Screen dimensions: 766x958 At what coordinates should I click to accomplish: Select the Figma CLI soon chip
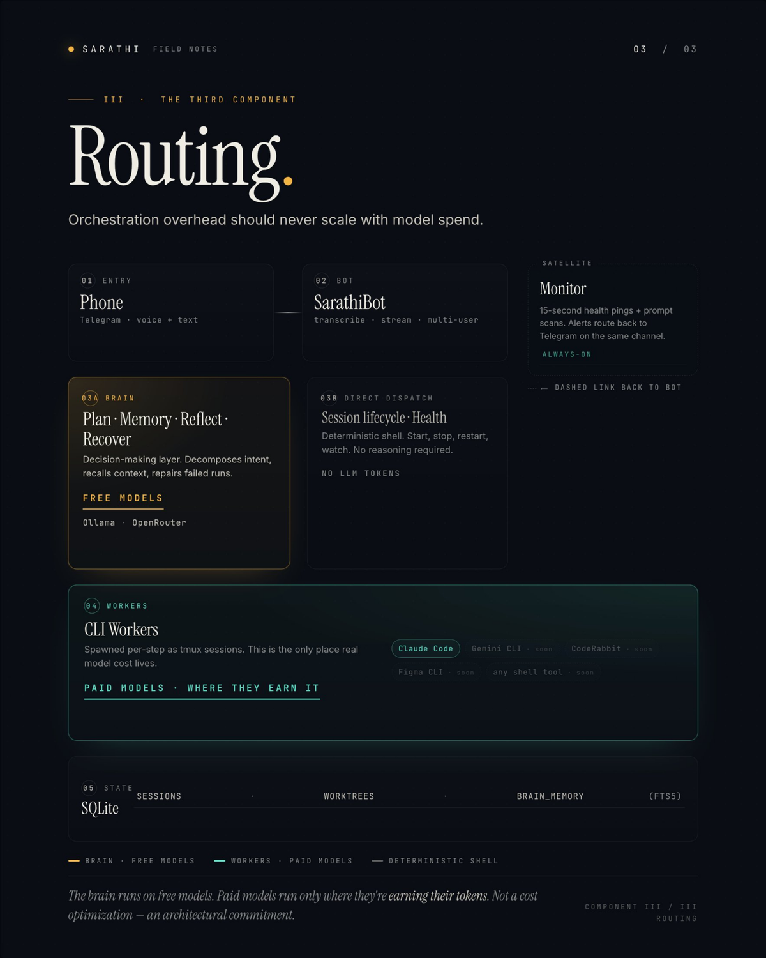pos(436,673)
